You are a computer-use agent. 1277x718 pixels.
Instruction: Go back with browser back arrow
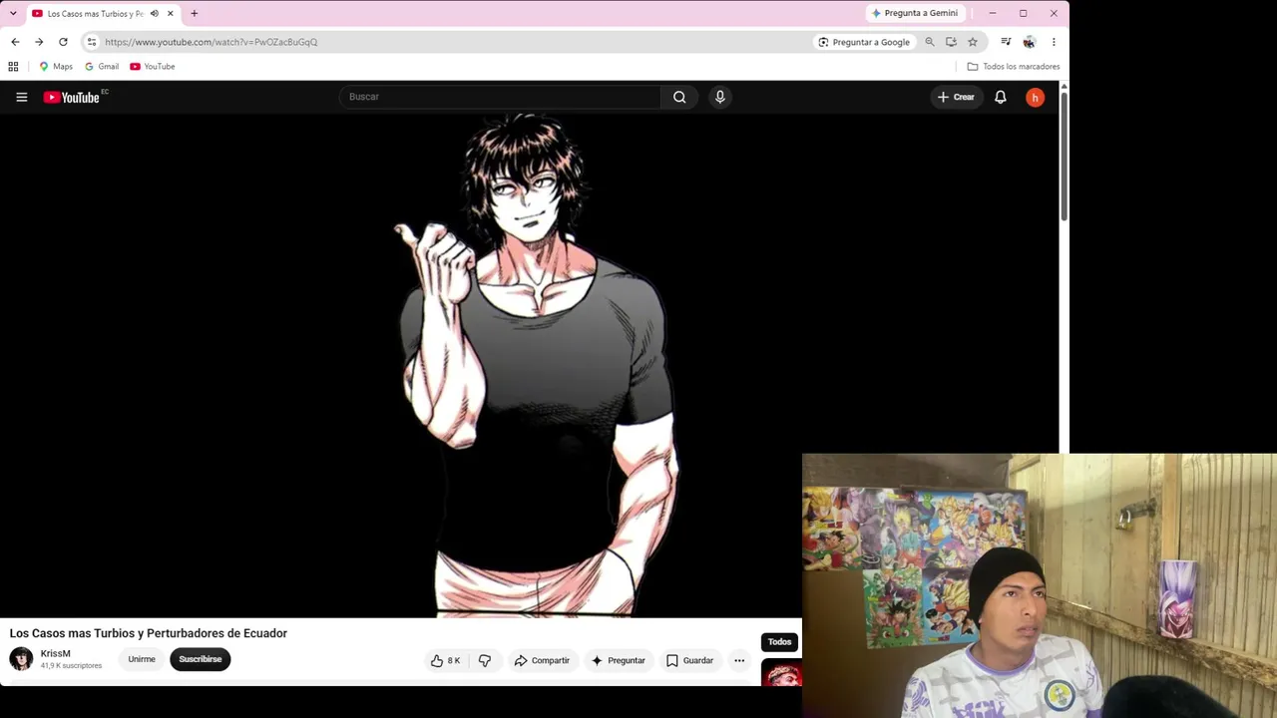pos(15,42)
